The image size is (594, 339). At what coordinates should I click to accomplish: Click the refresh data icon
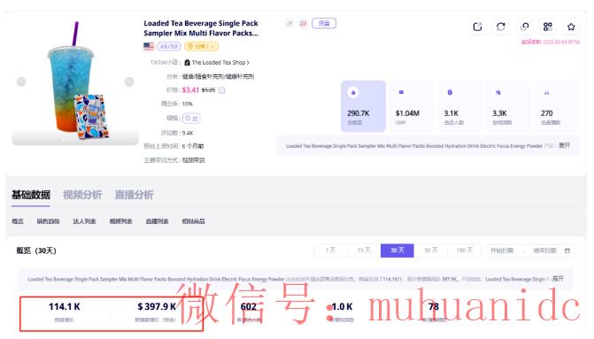[x=501, y=27]
